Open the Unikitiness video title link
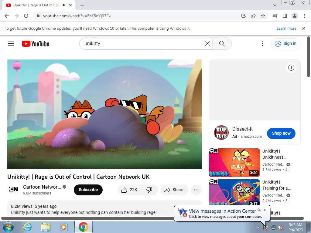This screenshot has width=311, height=233. pos(274,154)
